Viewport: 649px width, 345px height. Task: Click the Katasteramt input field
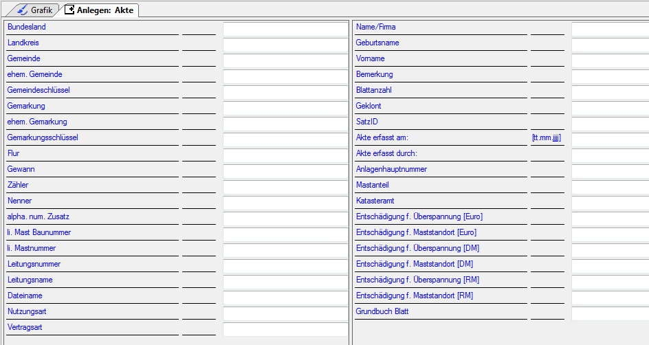coord(610,203)
